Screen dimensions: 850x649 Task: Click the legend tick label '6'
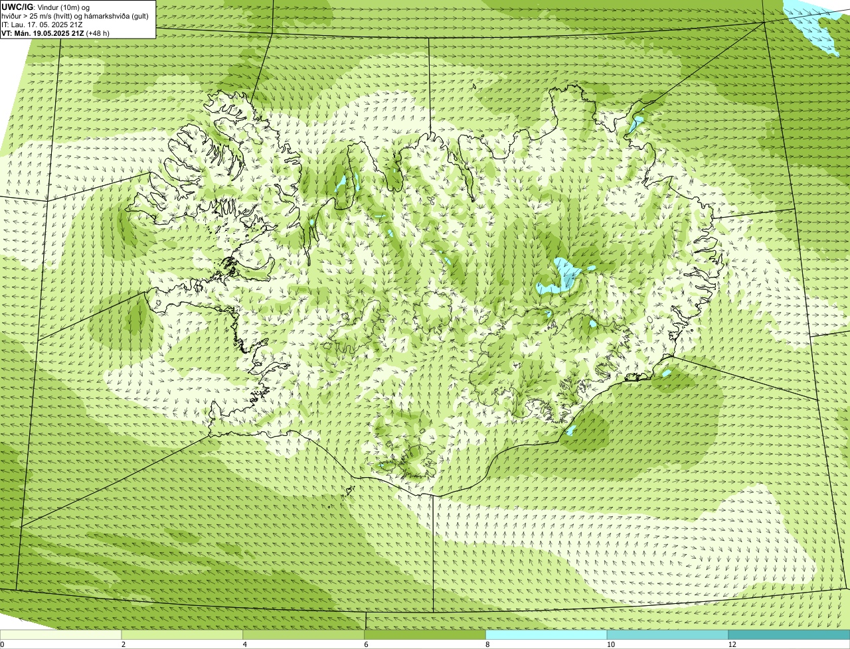366,644
